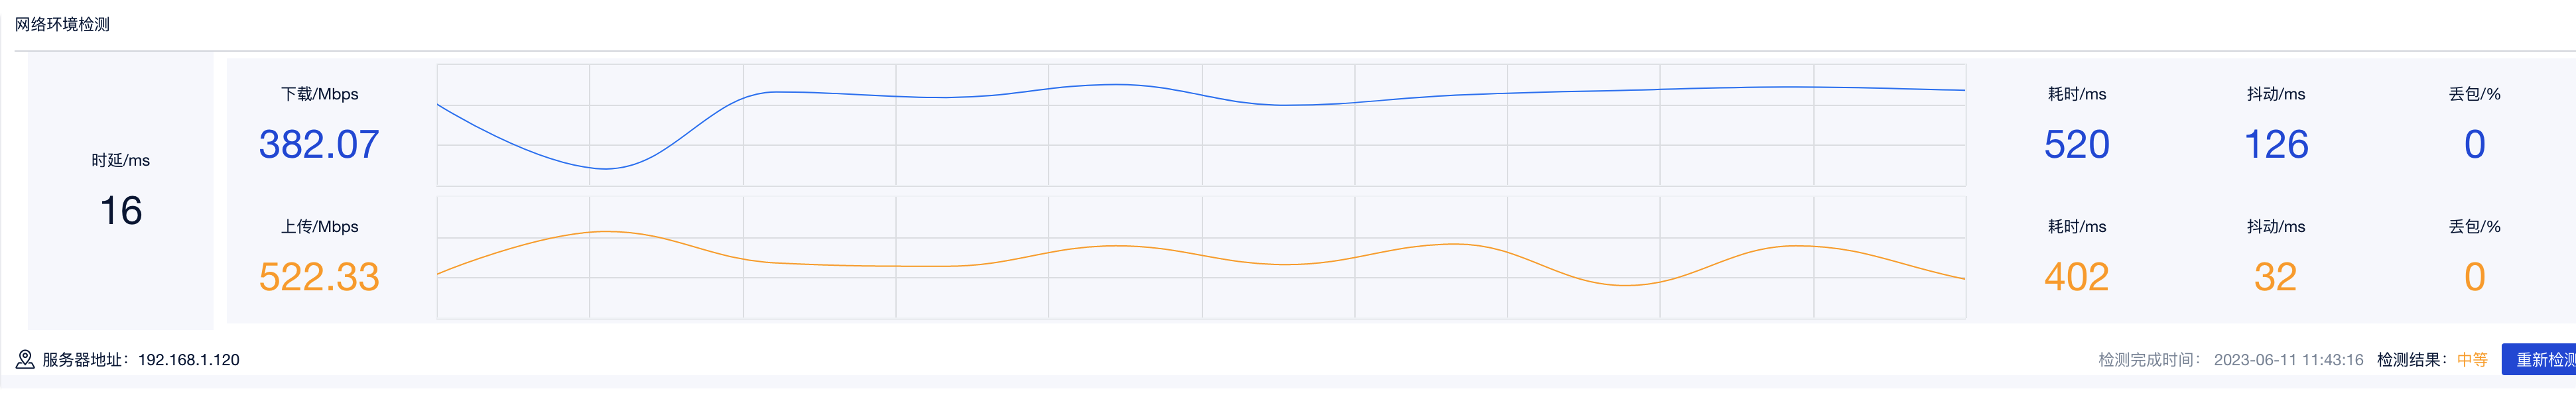
Task: Click the 中等 detection result text
Action: point(2472,360)
